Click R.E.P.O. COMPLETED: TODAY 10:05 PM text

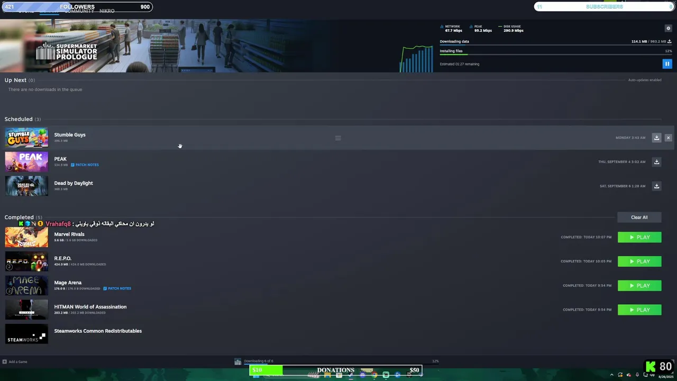tap(586, 261)
